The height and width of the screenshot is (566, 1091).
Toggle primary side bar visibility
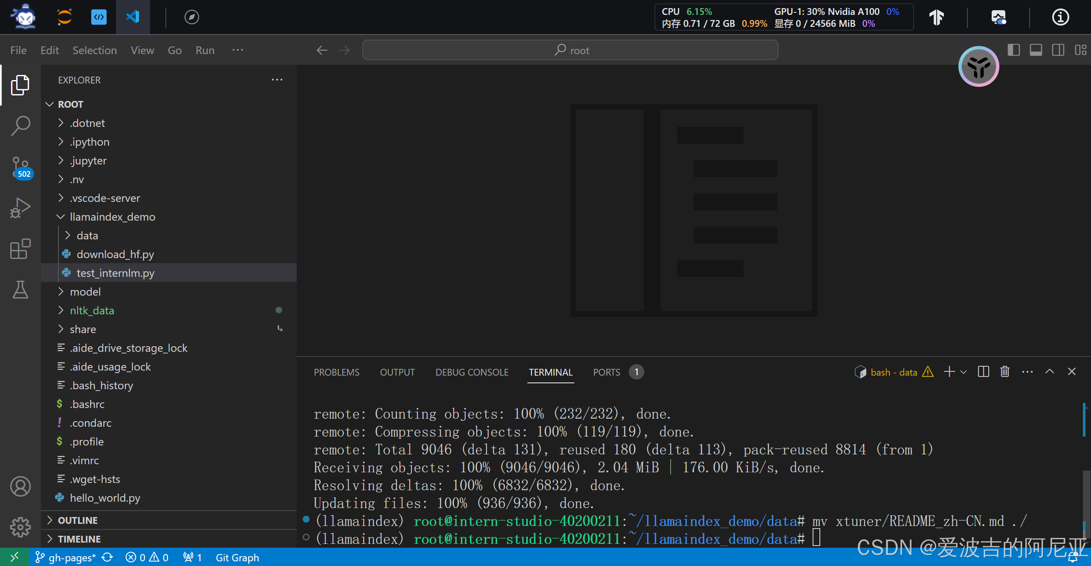[1013, 50]
